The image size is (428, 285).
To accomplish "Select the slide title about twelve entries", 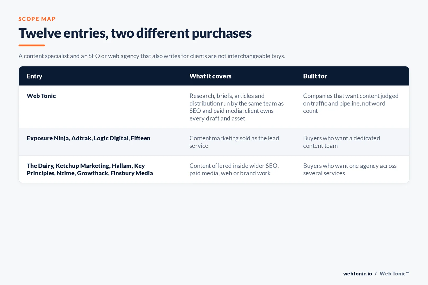I will pos(135,33).
